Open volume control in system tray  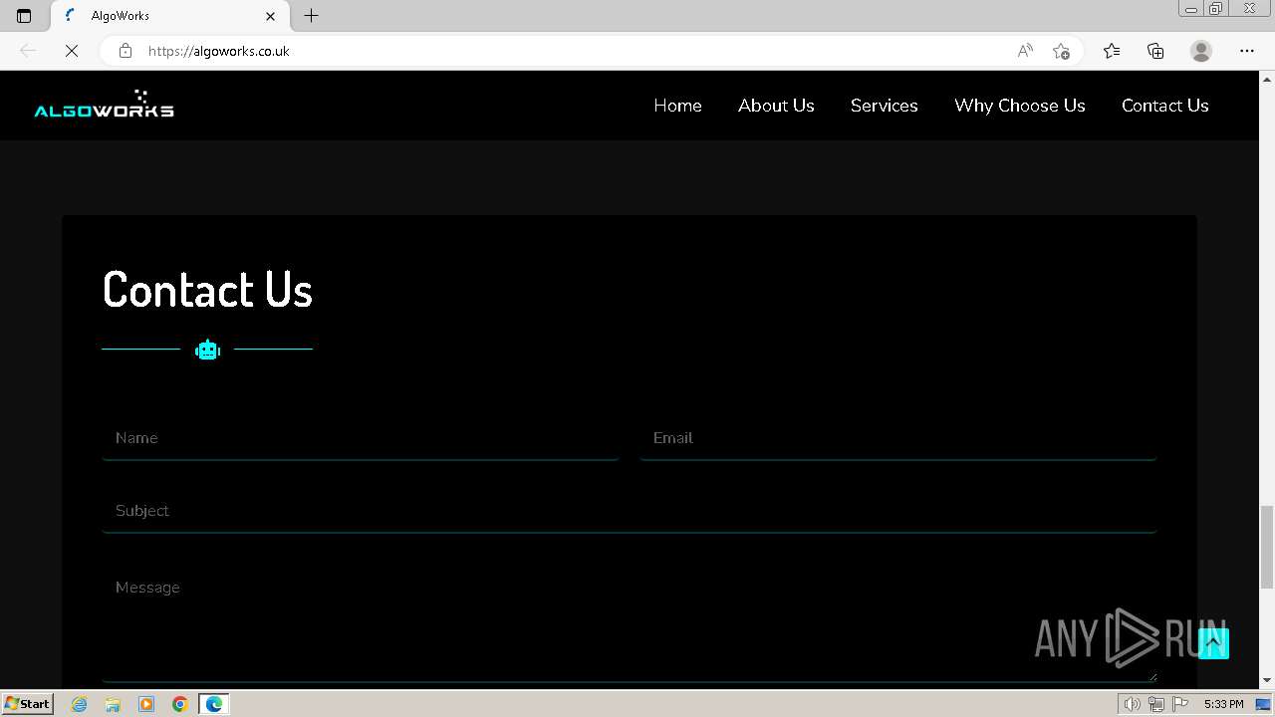tap(1133, 704)
